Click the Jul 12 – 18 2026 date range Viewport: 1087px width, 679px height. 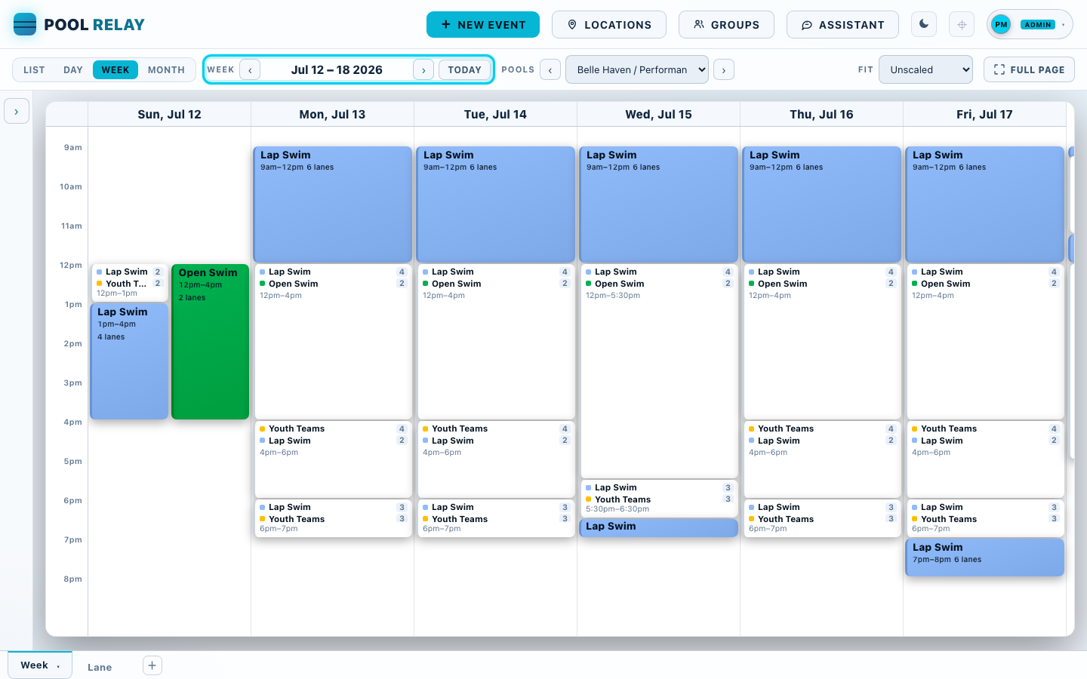pos(337,69)
